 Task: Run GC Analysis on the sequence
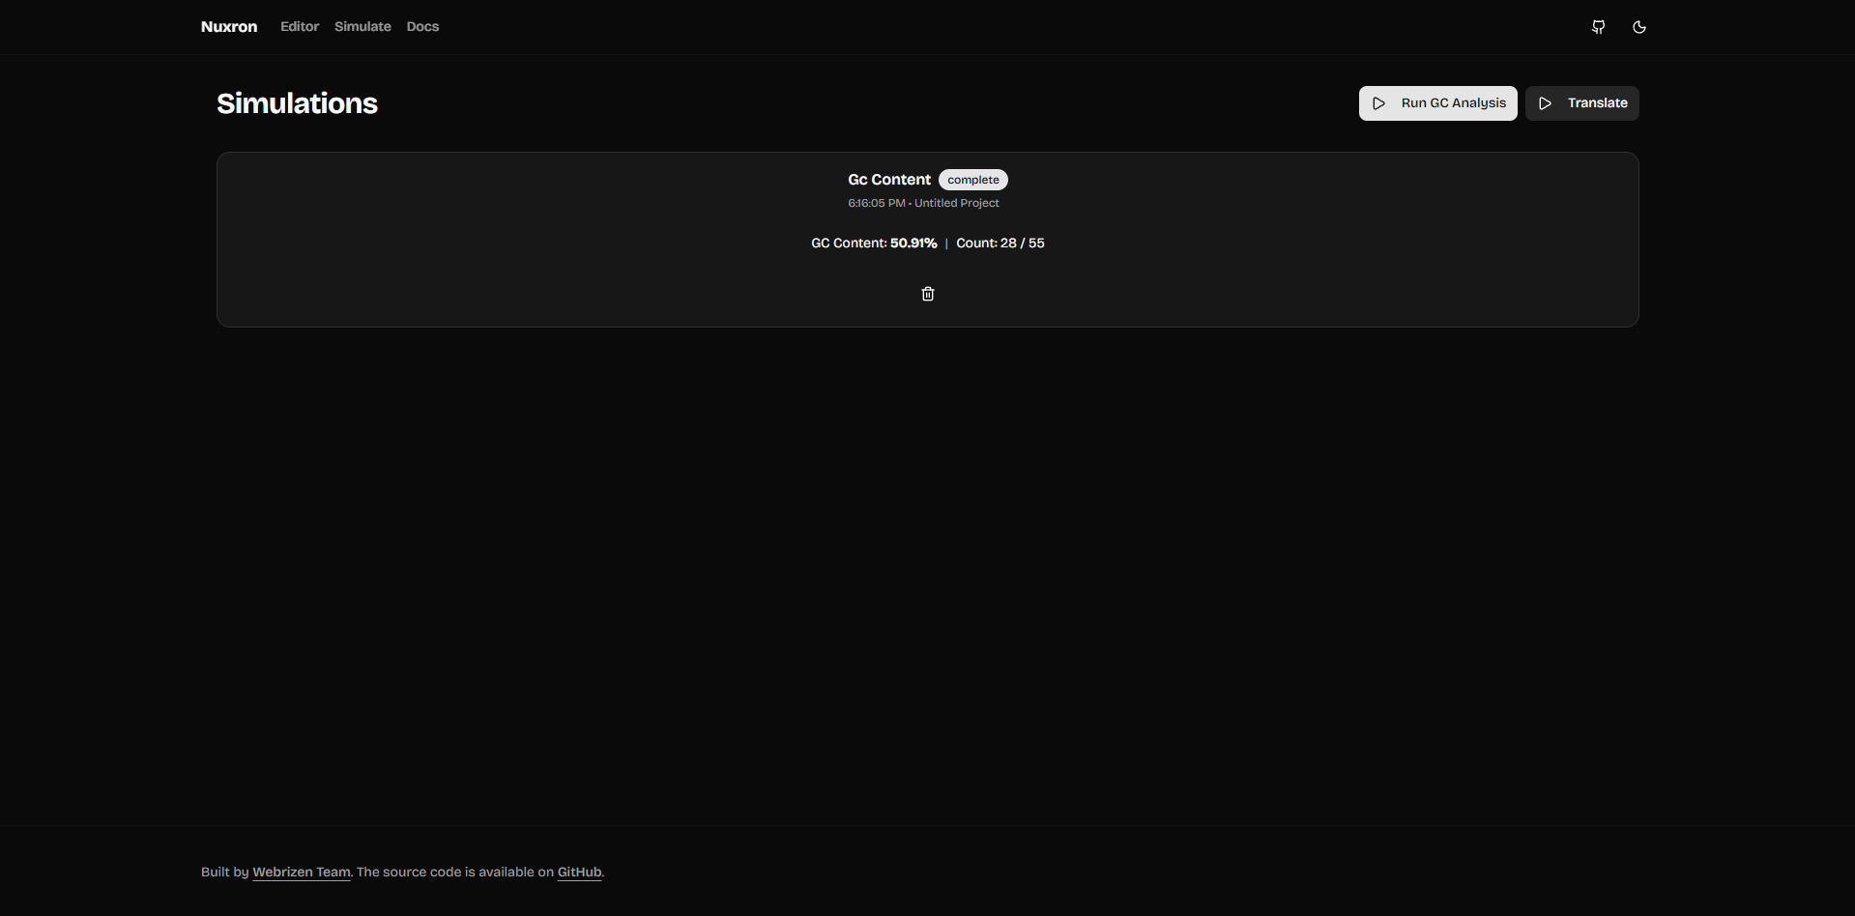(x=1437, y=102)
